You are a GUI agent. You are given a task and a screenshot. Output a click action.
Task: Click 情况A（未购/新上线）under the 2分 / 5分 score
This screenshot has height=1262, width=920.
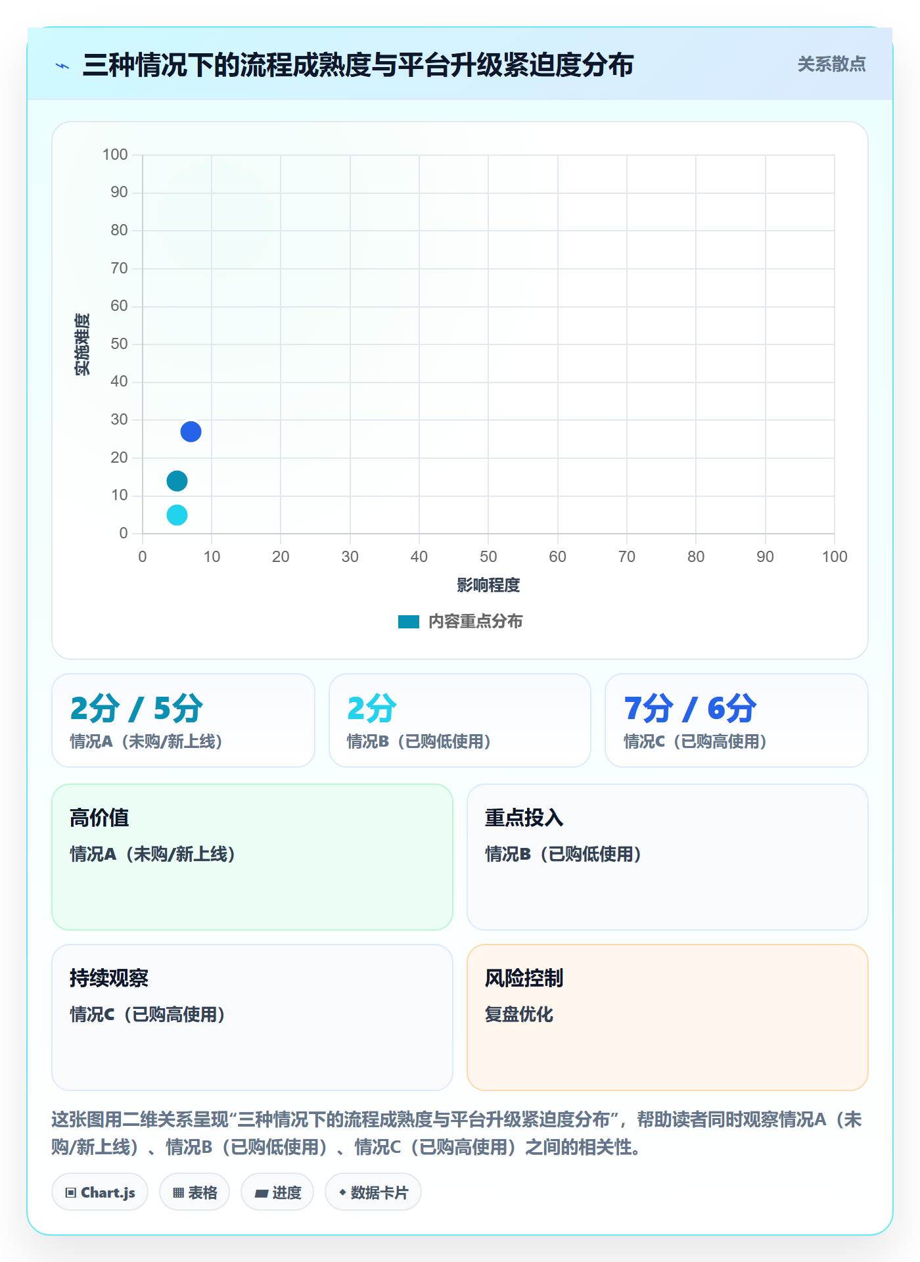click(147, 741)
